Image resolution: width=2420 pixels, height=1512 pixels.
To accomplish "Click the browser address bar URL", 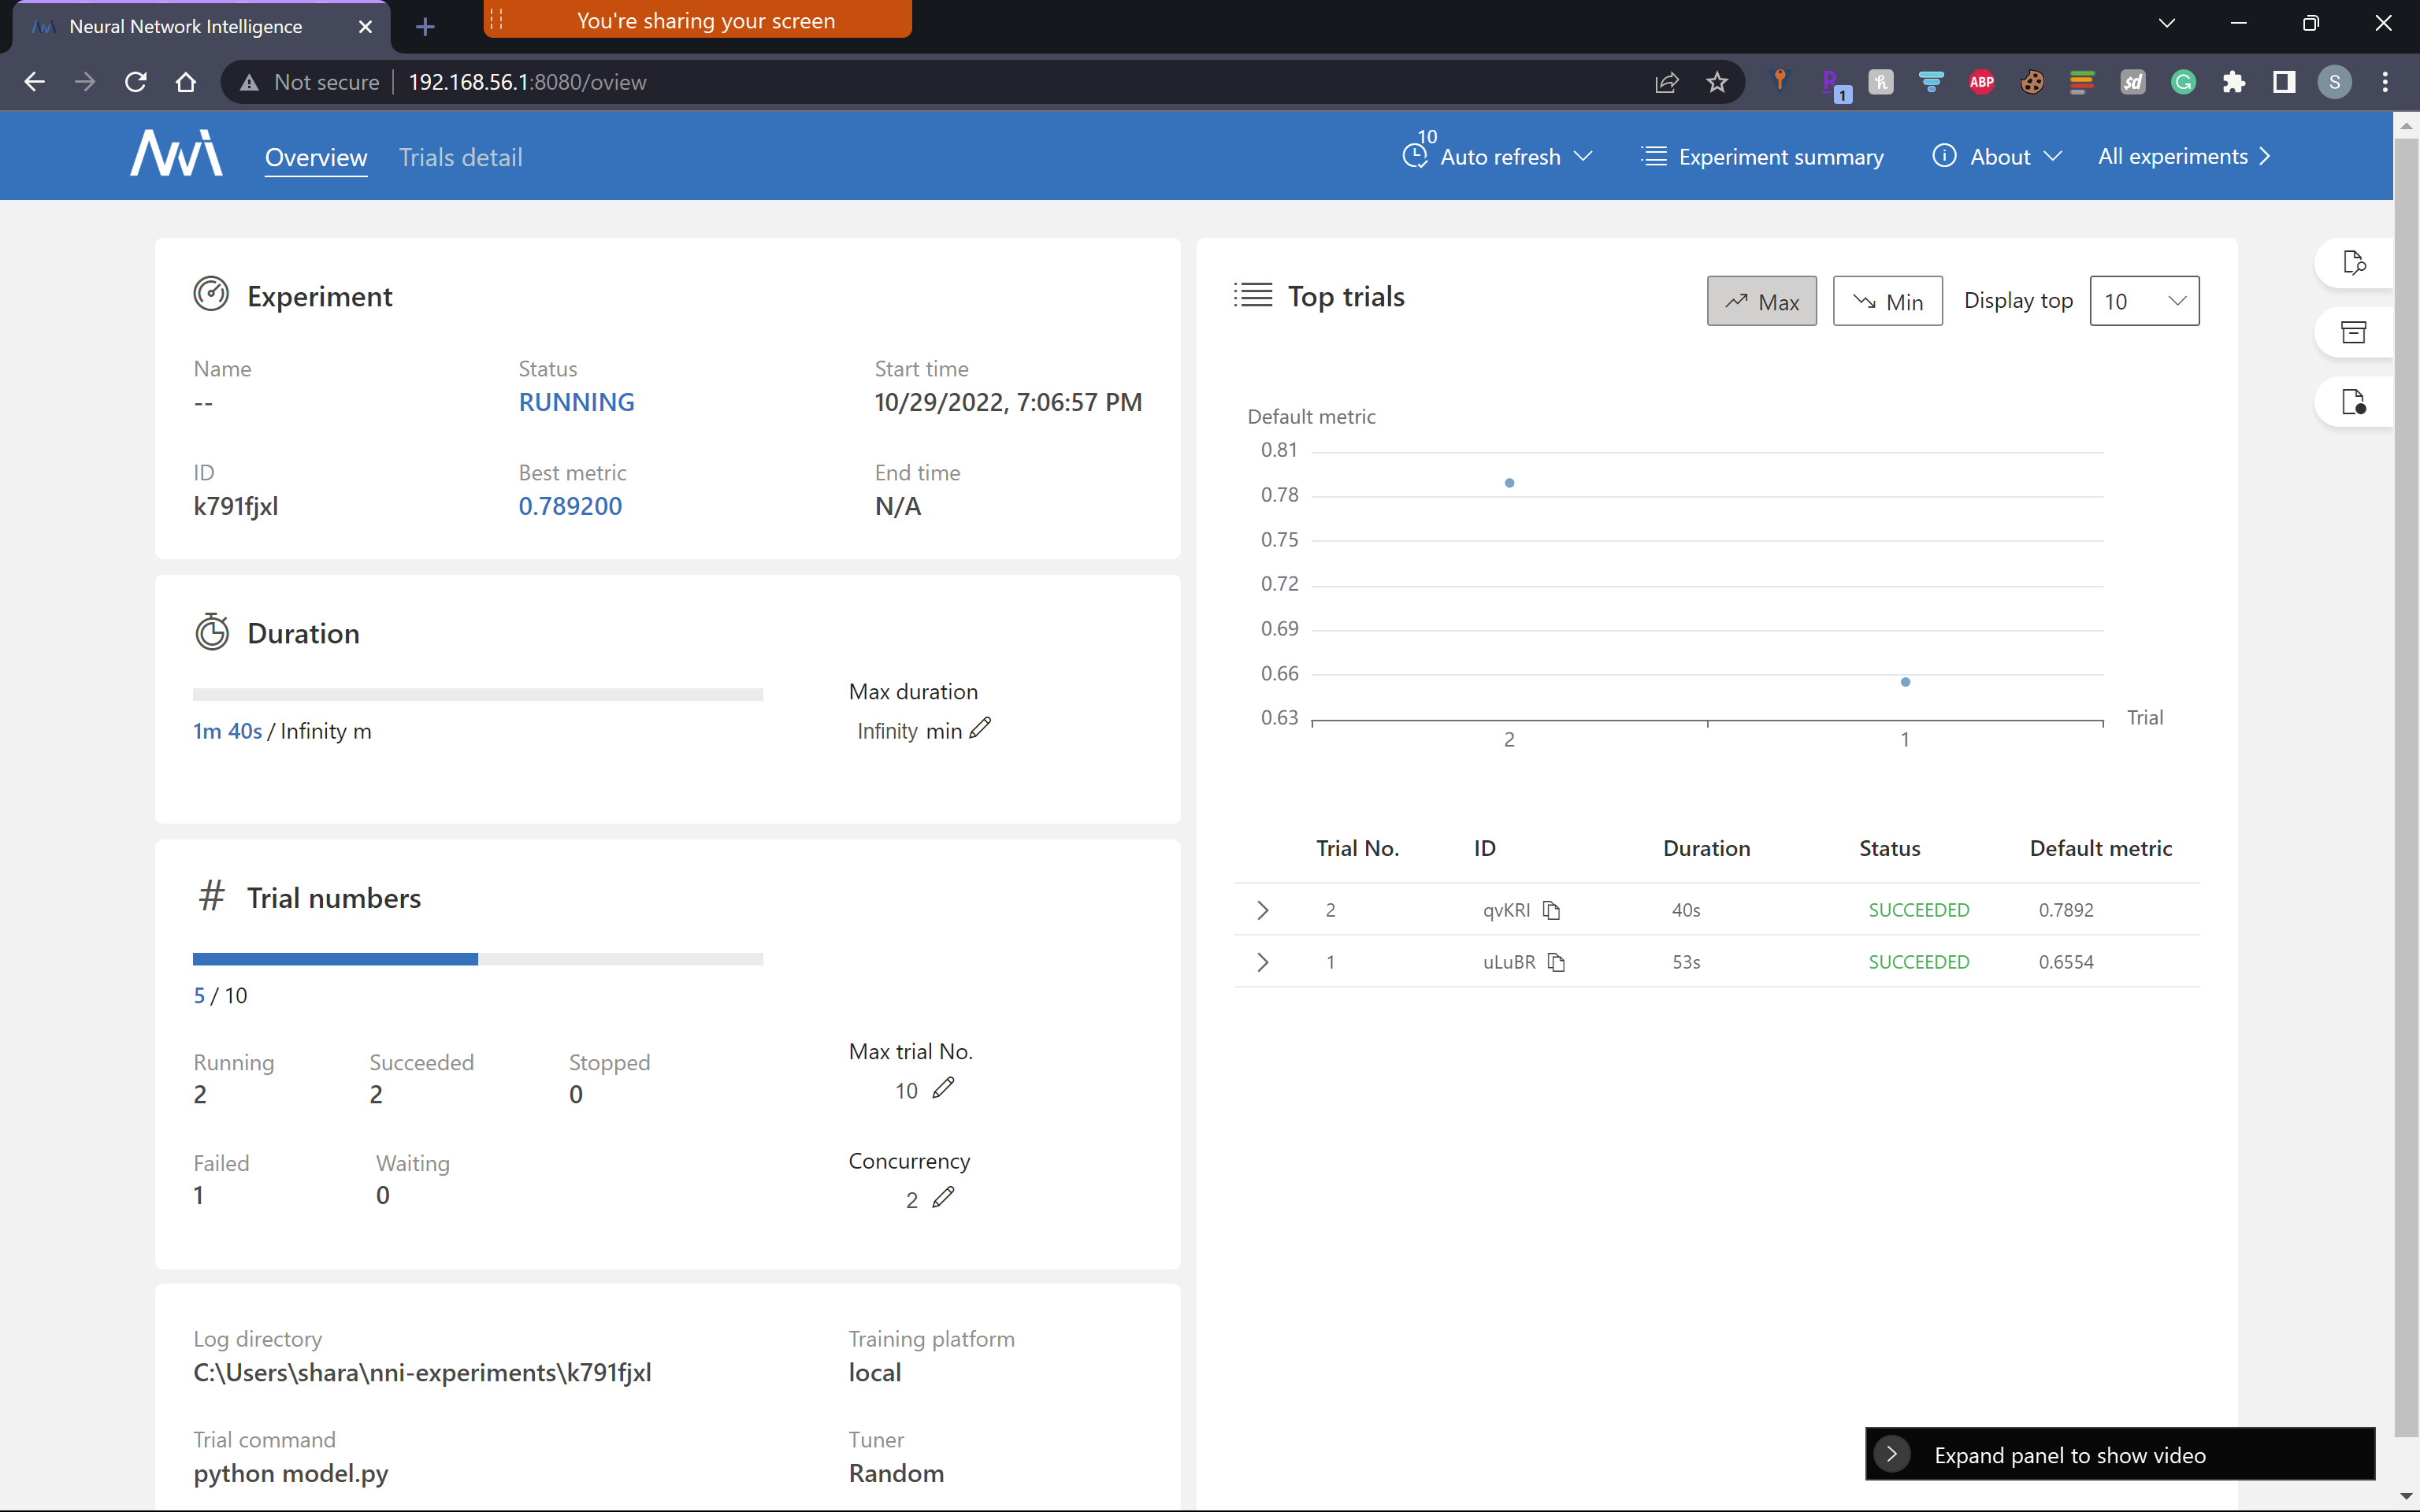I will pos(527,82).
